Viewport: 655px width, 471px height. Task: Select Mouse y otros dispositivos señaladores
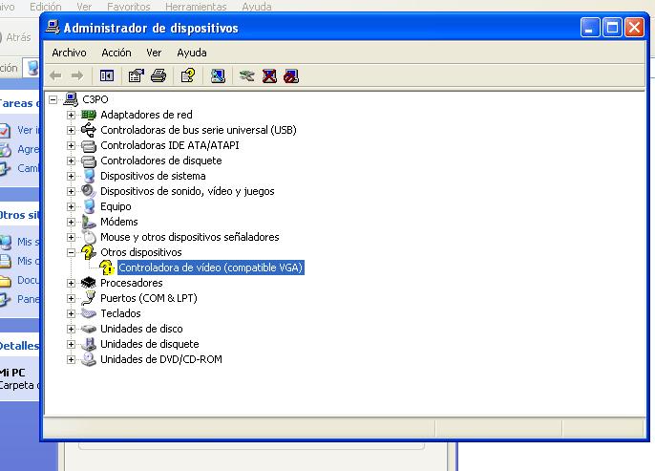point(190,237)
